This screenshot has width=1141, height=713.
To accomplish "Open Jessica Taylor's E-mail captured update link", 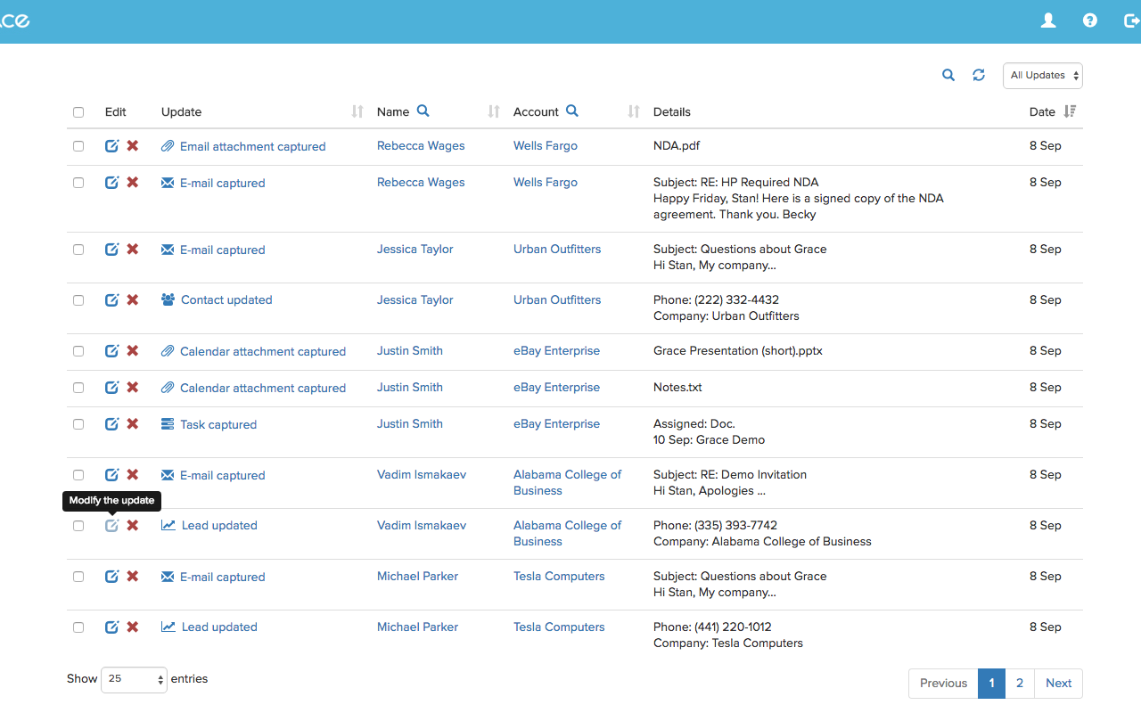I will click(x=223, y=250).
